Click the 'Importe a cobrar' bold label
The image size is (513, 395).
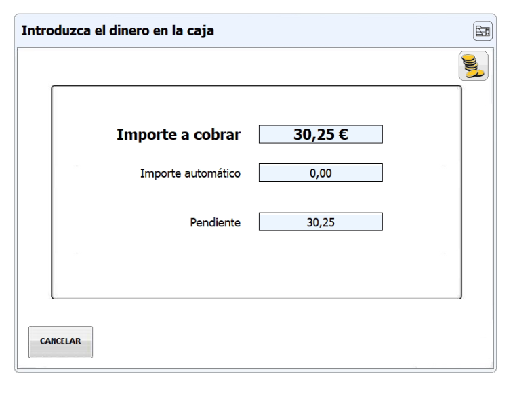[178, 134]
